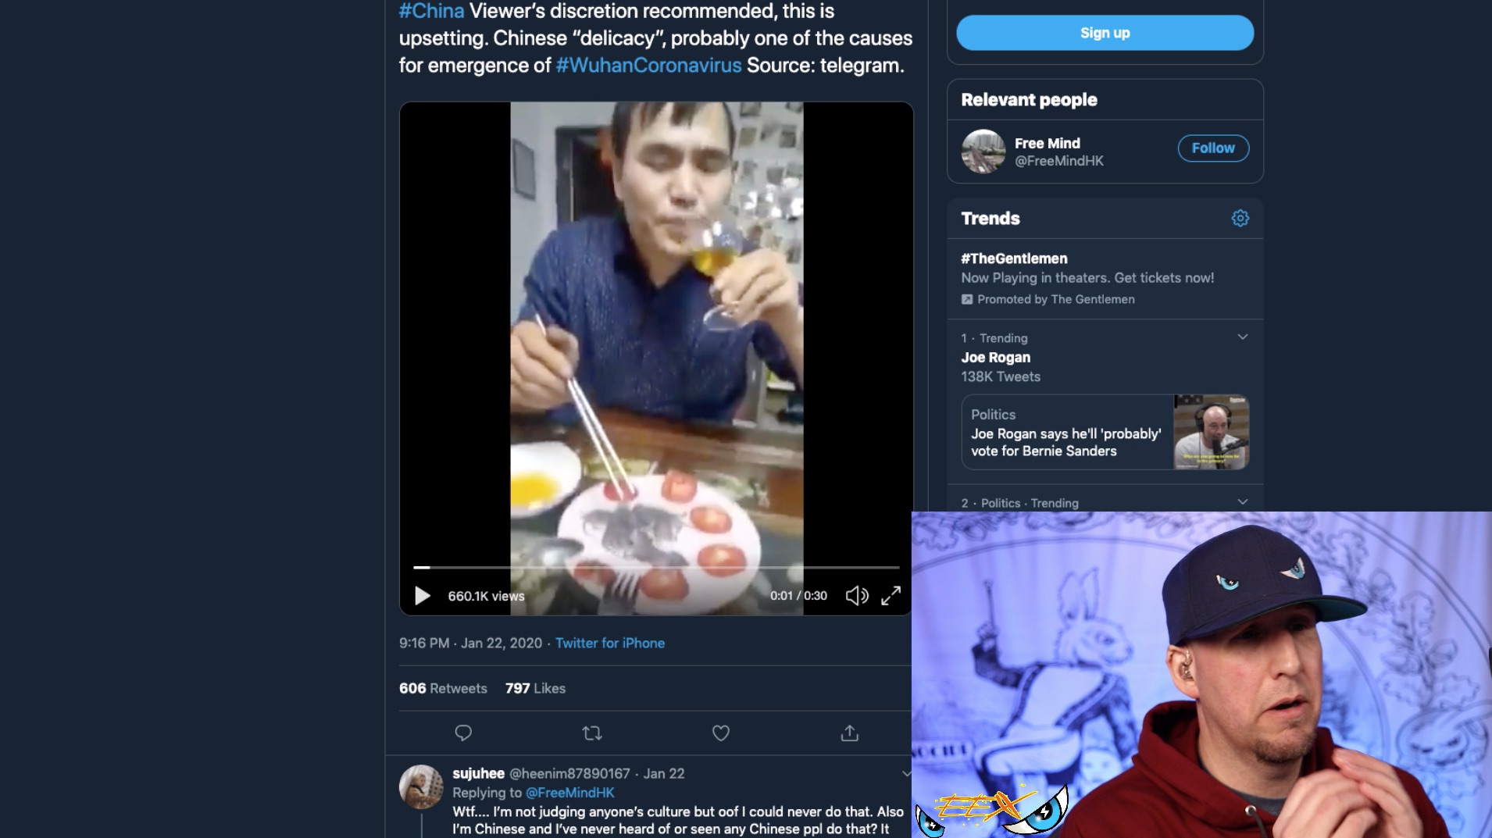Open the #WuhanCoronavirus hashtag link
The width and height of the screenshot is (1492, 838).
[x=648, y=66]
